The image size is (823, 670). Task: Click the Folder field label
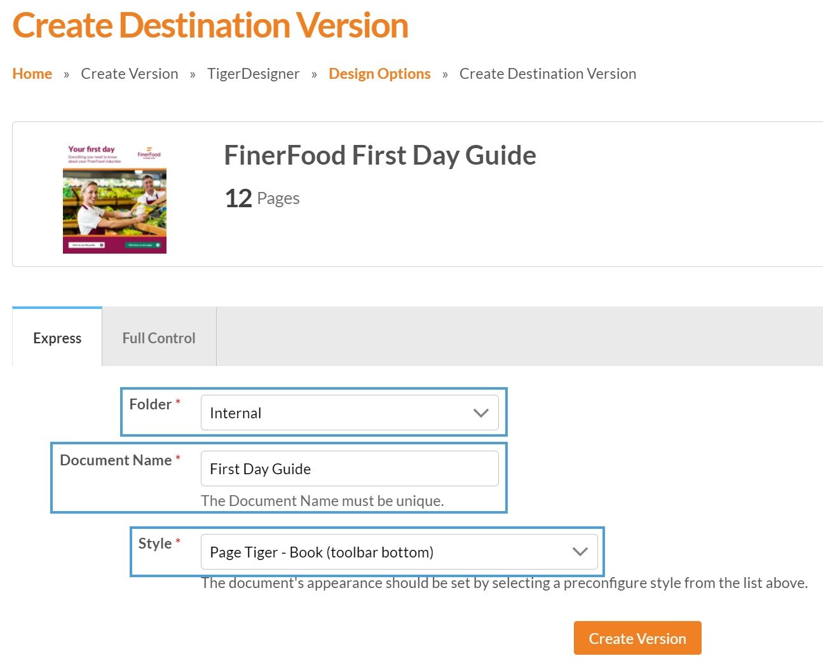click(151, 404)
